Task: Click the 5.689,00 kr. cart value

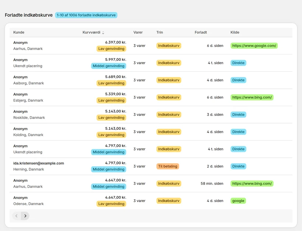Action: (x=116, y=77)
